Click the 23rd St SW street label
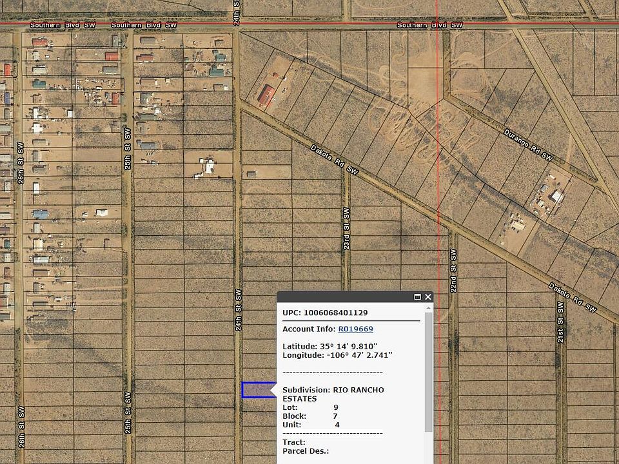 (346, 228)
